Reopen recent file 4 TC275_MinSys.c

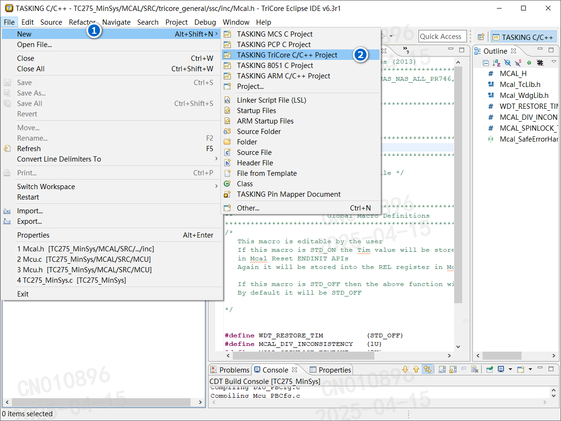pyautogui.click(x=112, y=280)
